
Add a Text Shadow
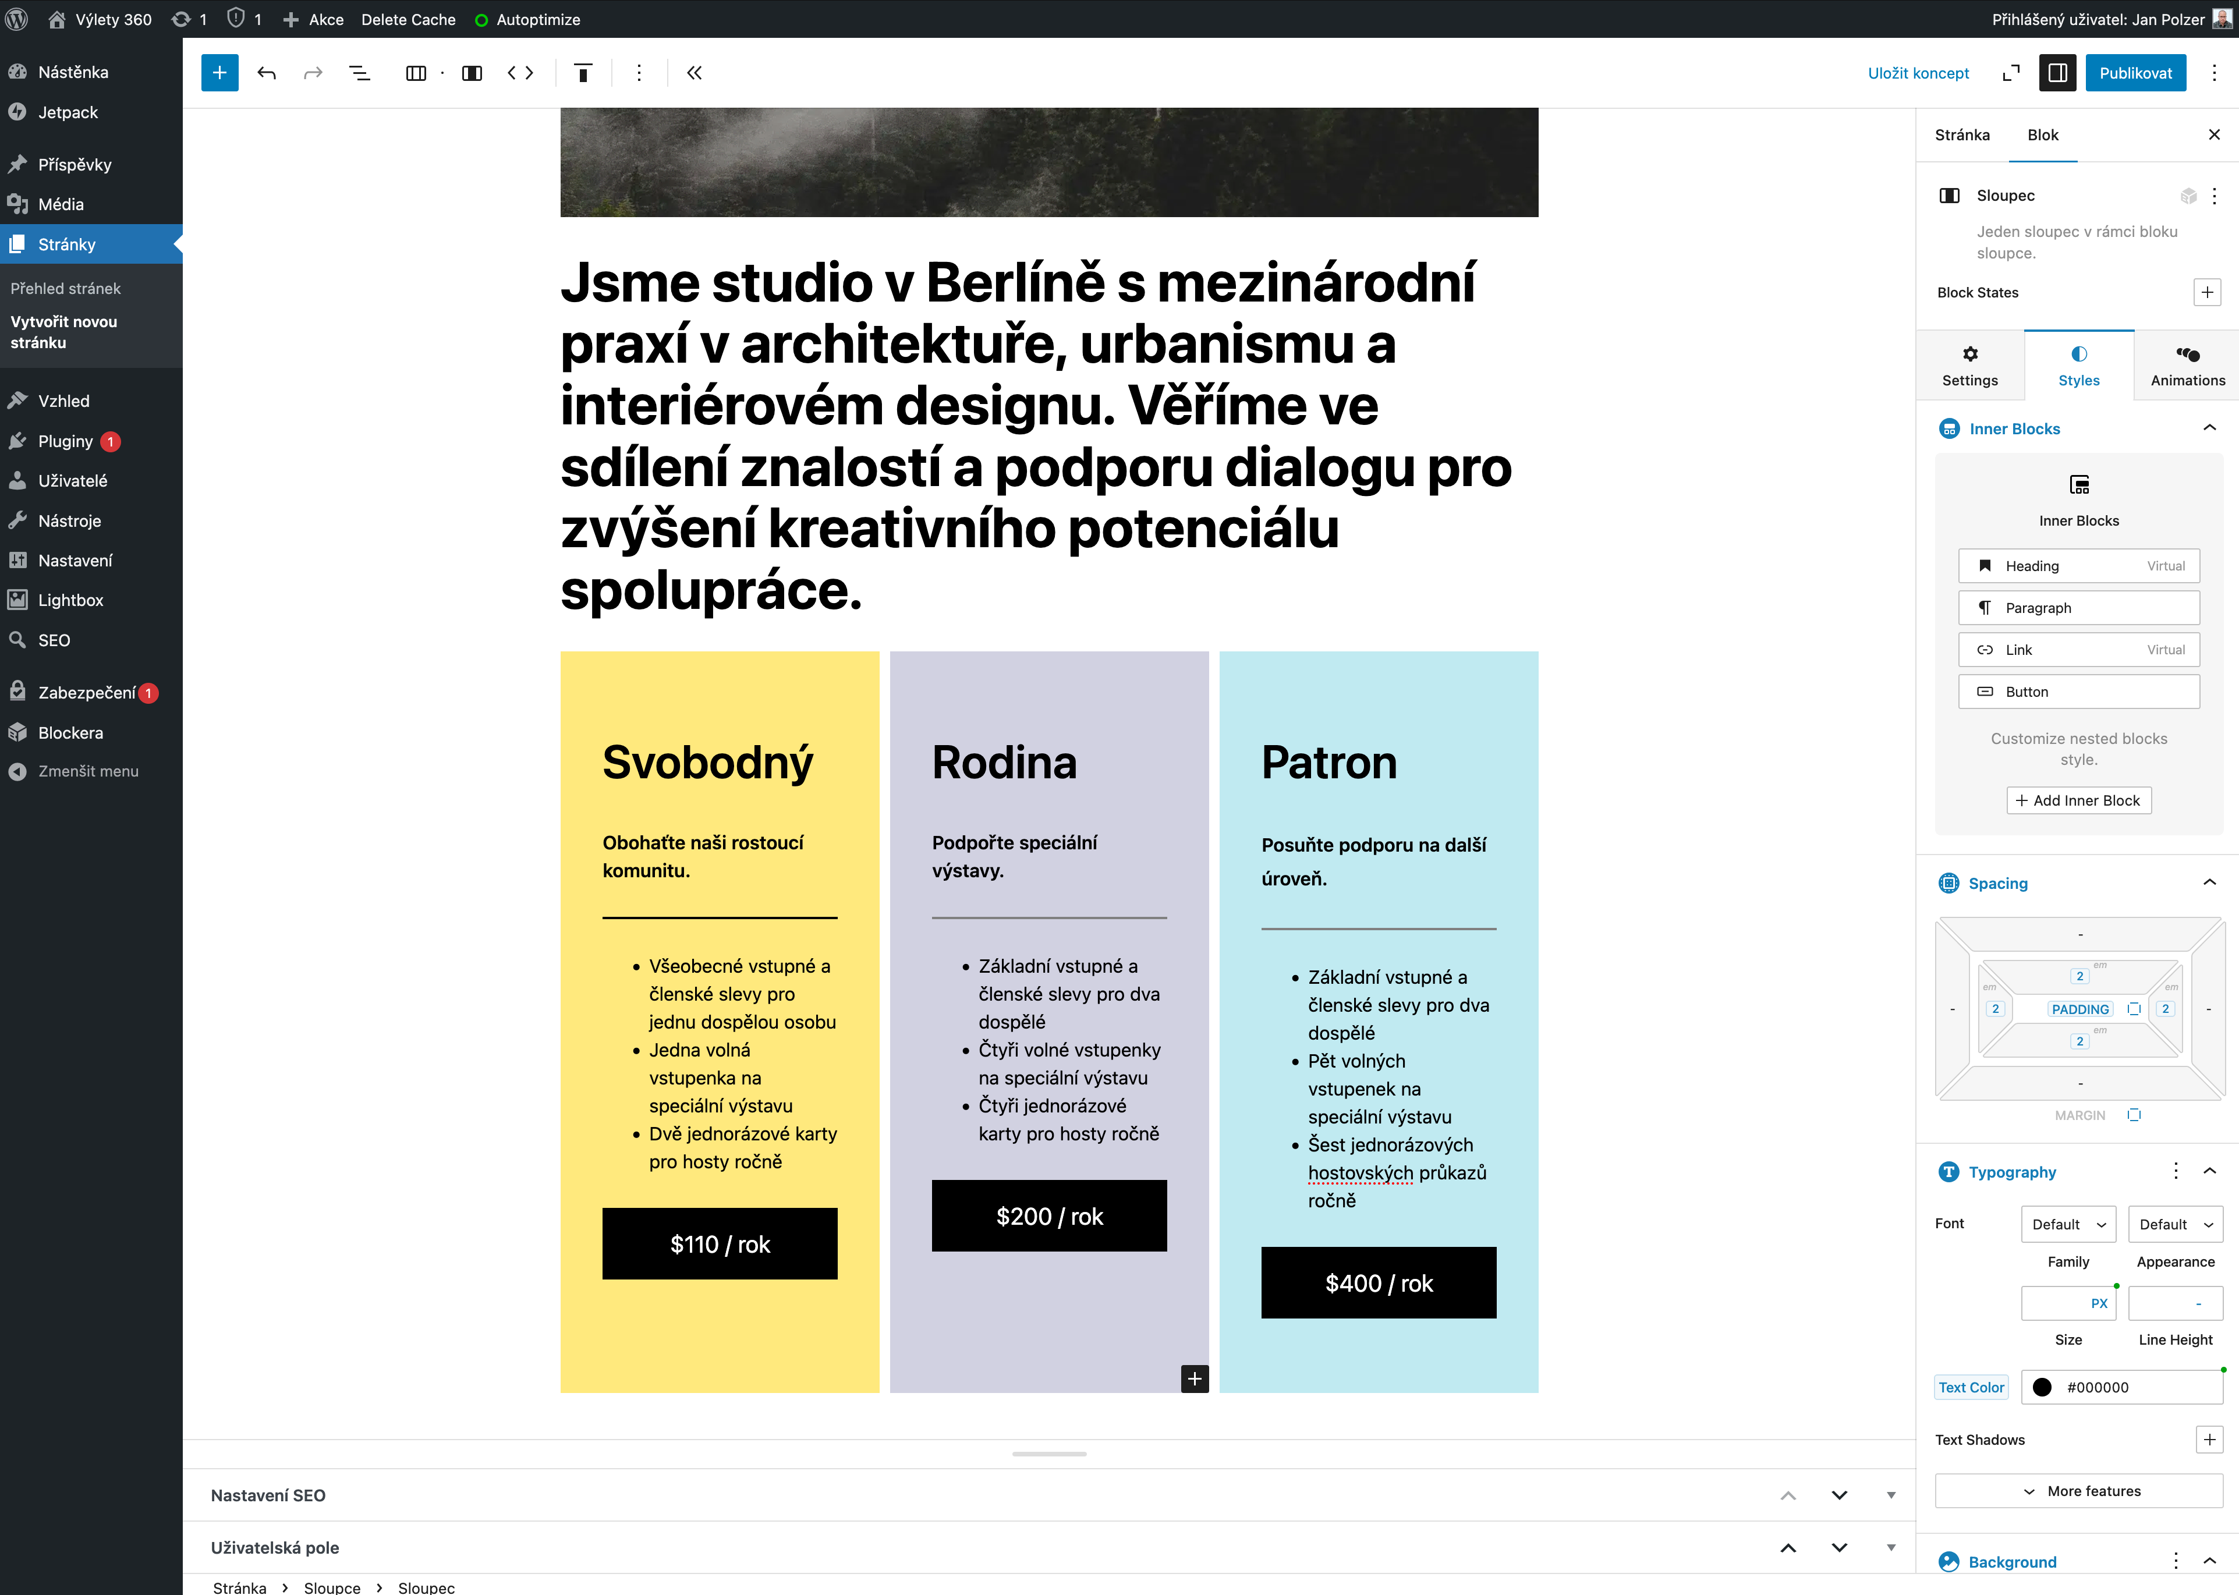click(x=2209, y=1440)
